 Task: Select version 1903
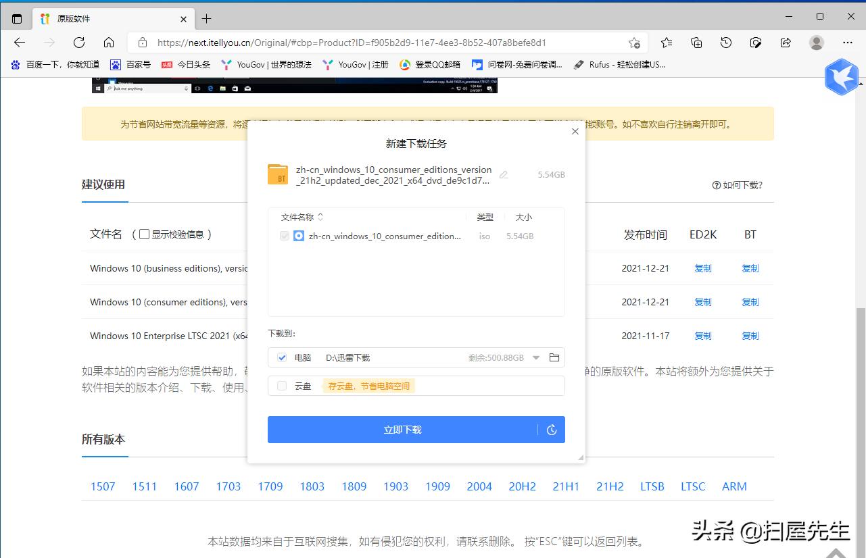tap(396, 486)
